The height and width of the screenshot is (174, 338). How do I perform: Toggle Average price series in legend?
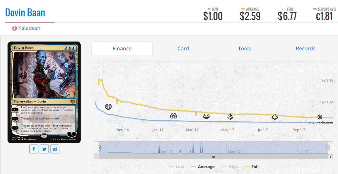[203, 167]
